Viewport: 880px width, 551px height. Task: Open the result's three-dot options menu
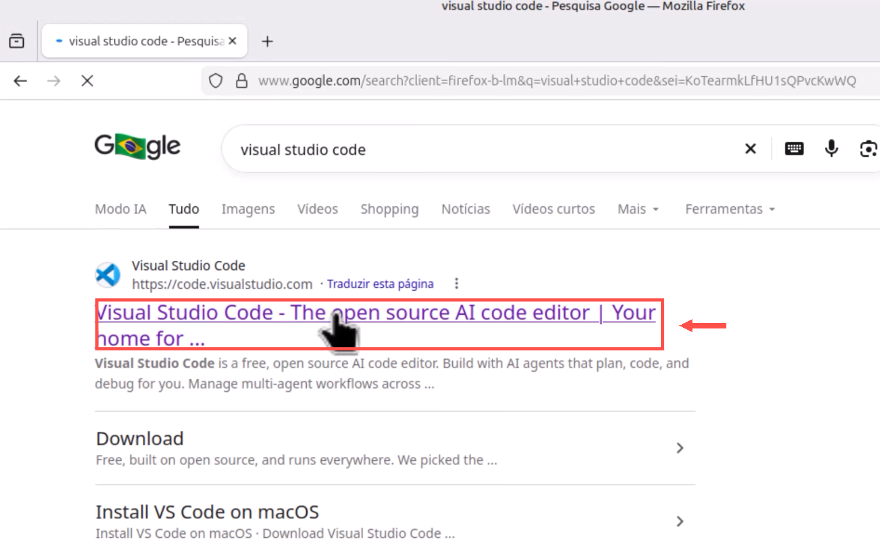[457, 283]
